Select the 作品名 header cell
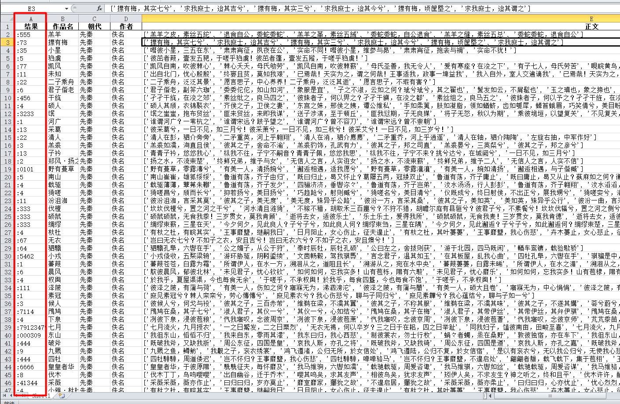Image resolution: width=620 pixels, height=404 pixels. pyautogui.click(x=62, y=26)
